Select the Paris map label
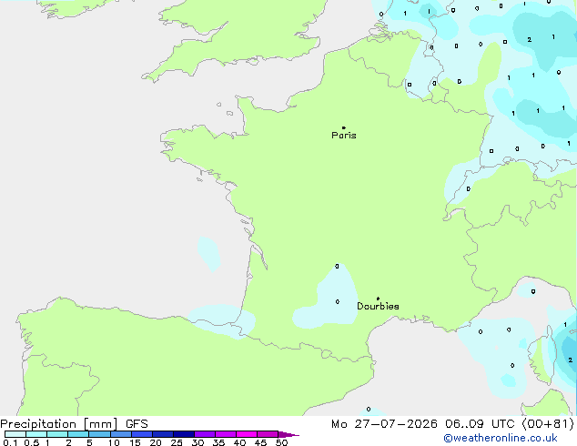The width and height of the screenshot is (577, 446). coord(344,136)
